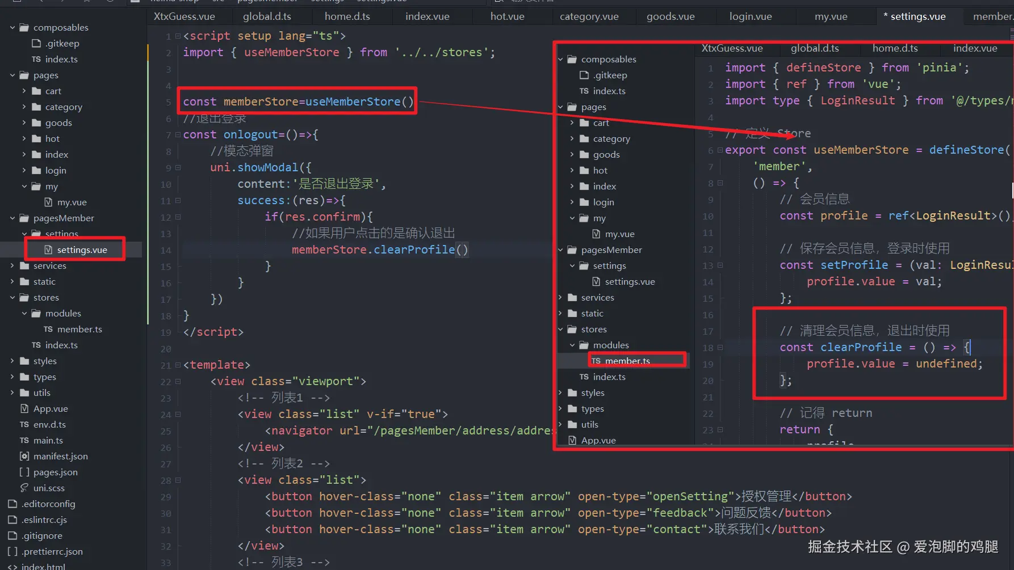Click the hot folder icon in main file tree
The width and height of the screenshot is (1014, 570).
[36, 138]
